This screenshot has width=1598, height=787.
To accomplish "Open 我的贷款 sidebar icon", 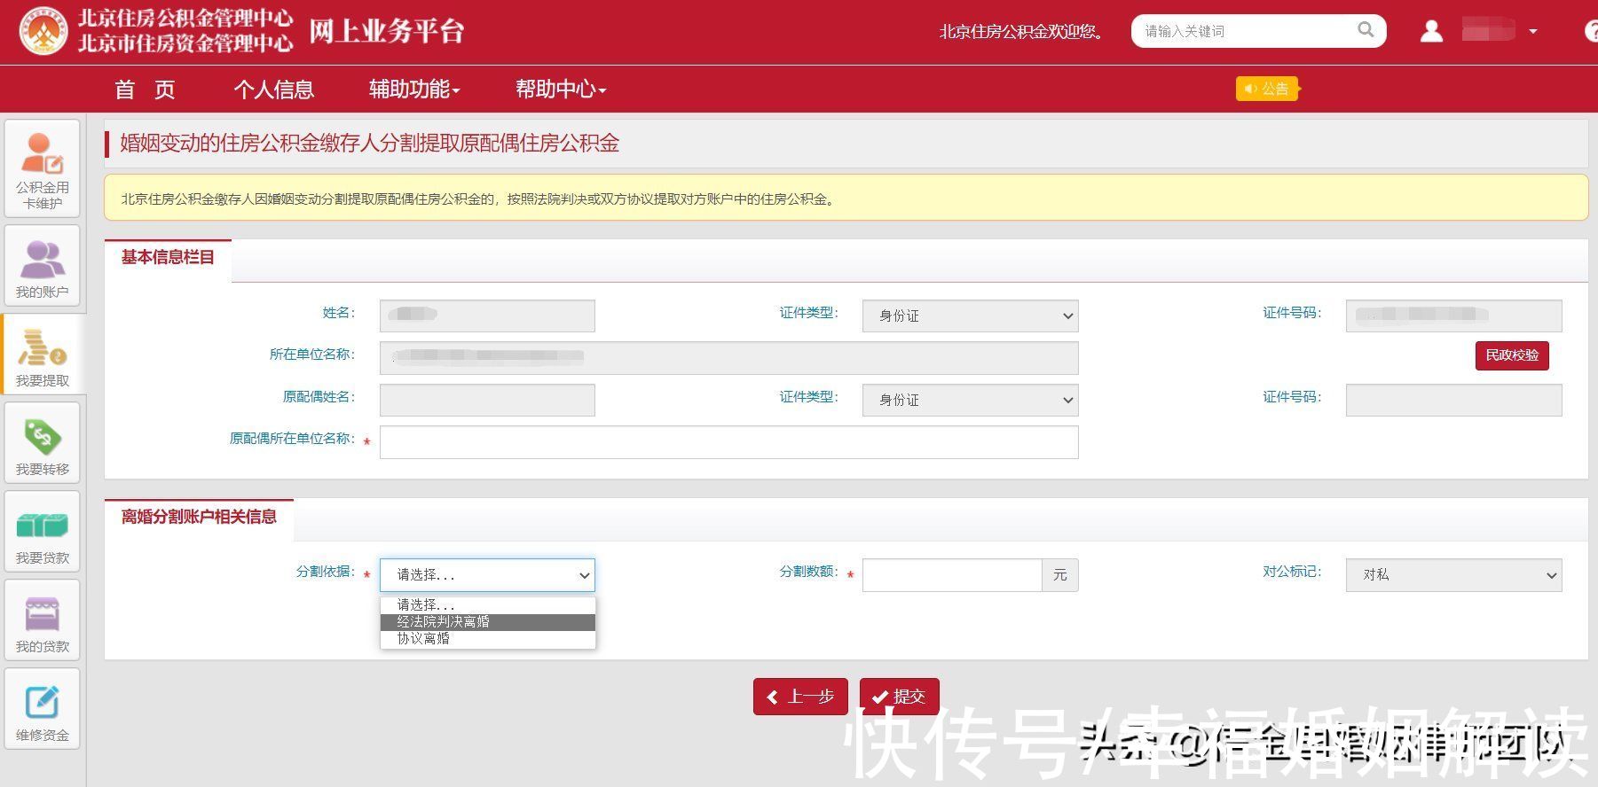I will 42,619.
